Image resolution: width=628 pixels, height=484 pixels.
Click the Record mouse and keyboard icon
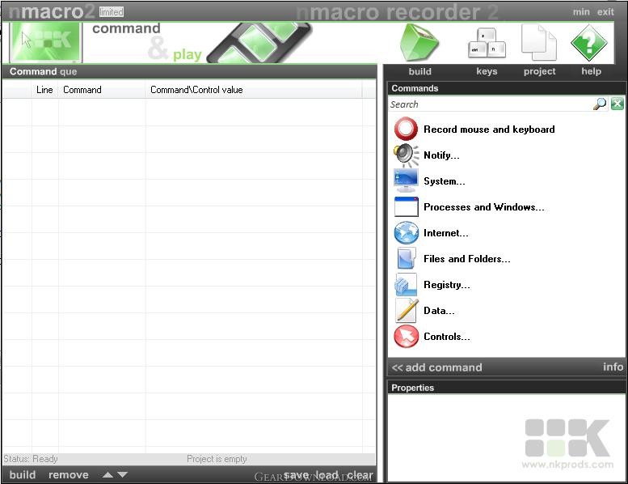point(406,129)
